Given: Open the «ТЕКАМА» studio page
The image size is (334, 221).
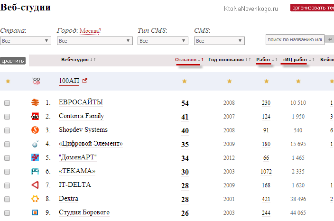Looking at the screenshot, I should (77, 171).
